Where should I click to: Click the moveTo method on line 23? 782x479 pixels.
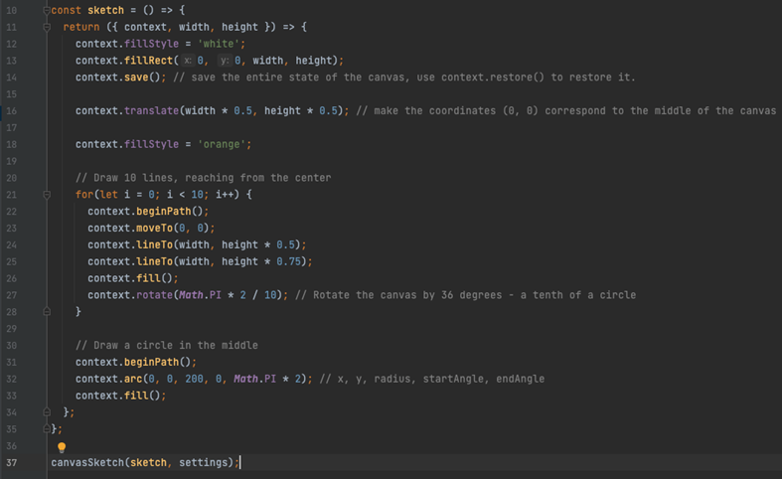click(x=155, y=228)
